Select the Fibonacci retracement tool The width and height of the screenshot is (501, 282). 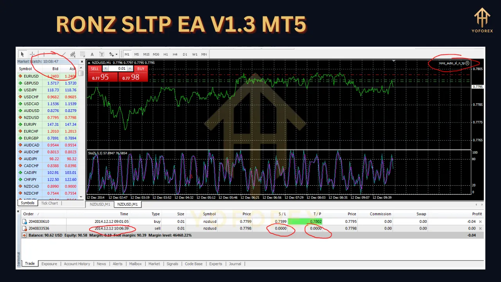[83, 54]
